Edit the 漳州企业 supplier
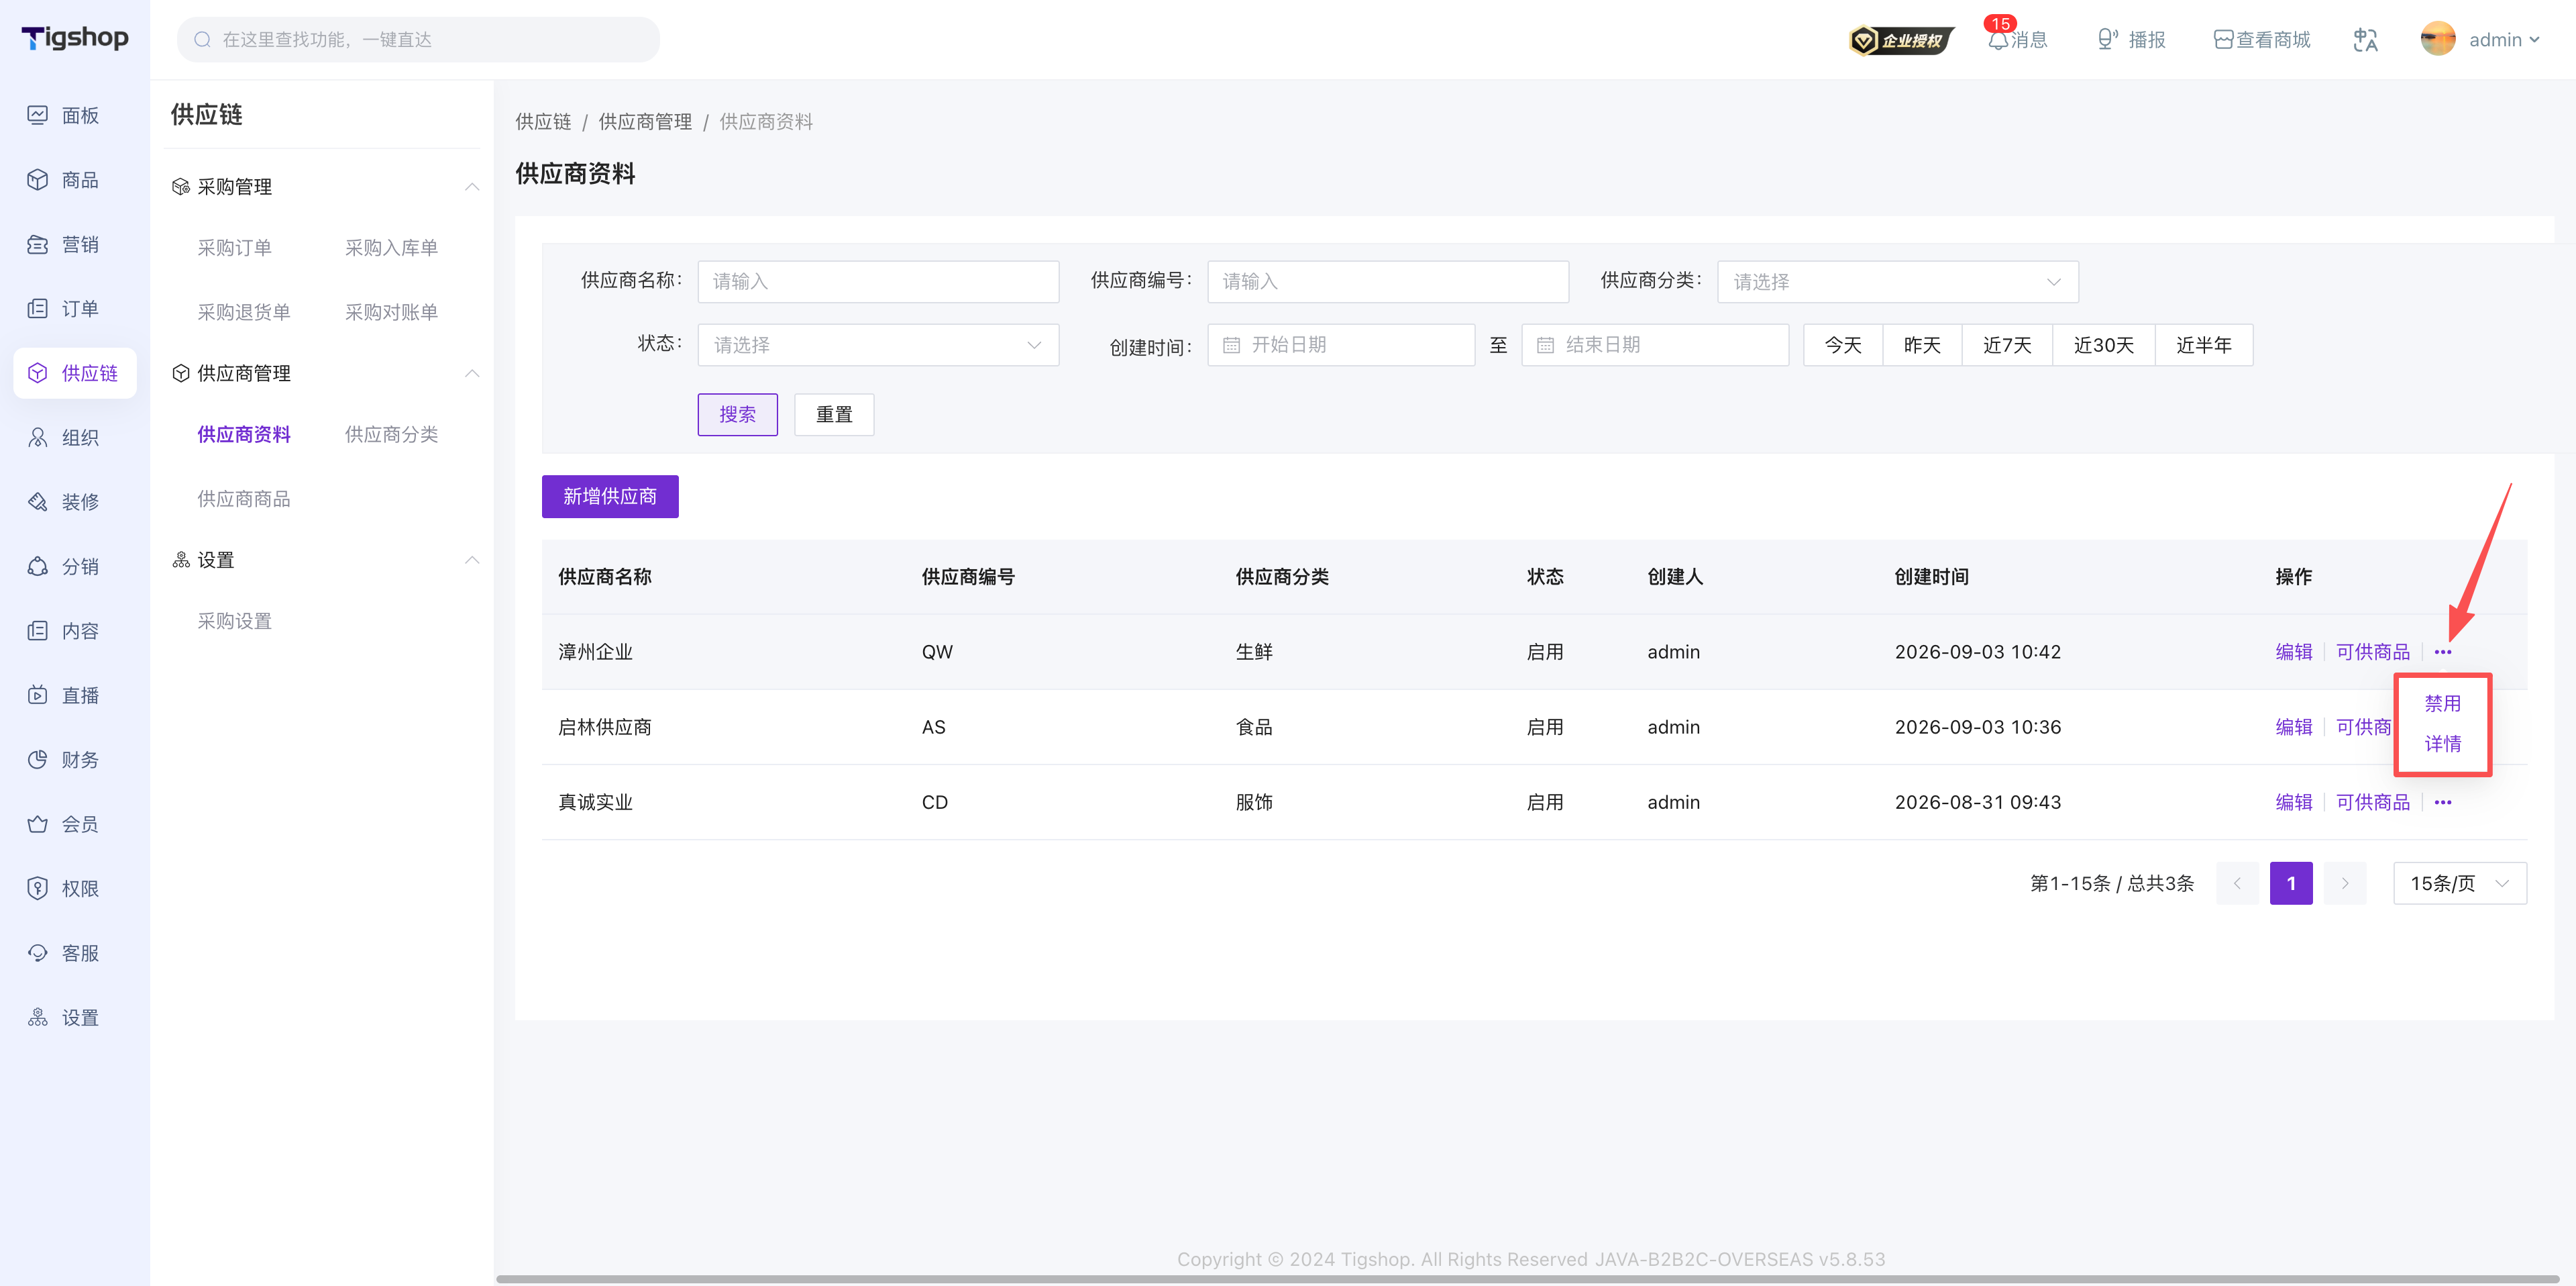This screenshot has height=1286, width=2576. tap(2293, 652)
